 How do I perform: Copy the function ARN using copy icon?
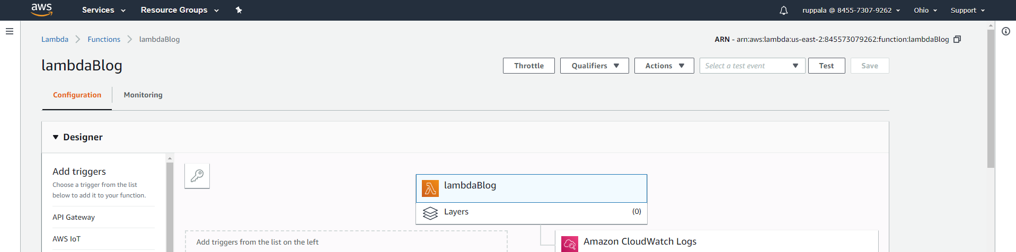click(x=957, y=39)
